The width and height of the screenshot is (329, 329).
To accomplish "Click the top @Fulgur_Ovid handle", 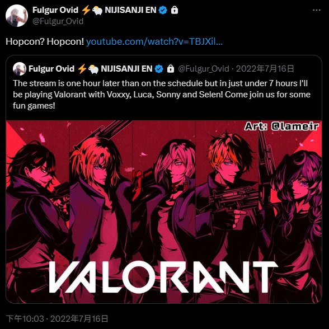I will point(58,21).
